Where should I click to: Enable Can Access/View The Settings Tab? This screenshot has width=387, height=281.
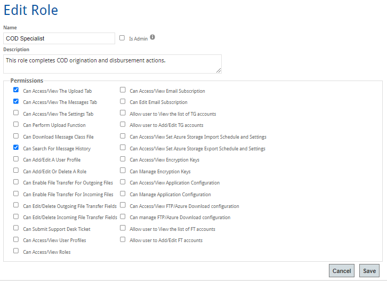coord(16,113)
